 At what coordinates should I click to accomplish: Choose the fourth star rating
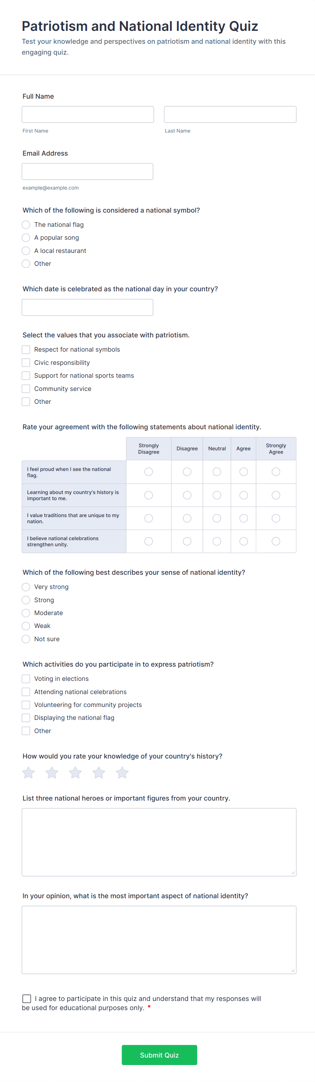point(99,772)
